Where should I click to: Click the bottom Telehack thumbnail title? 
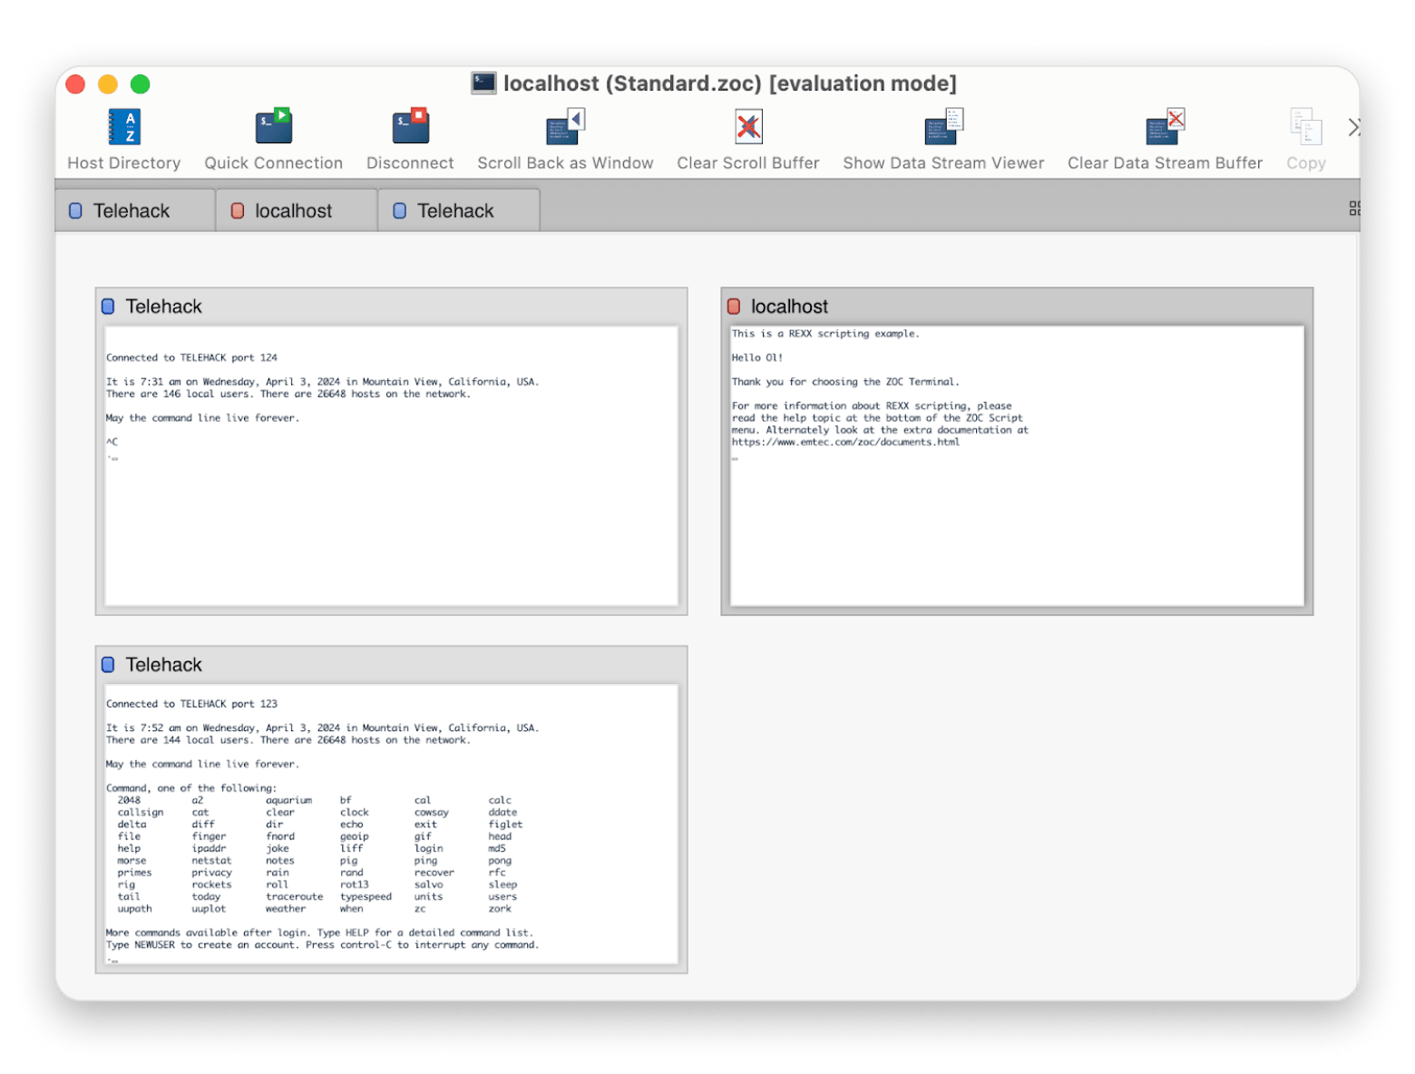(x=163, y=665)
